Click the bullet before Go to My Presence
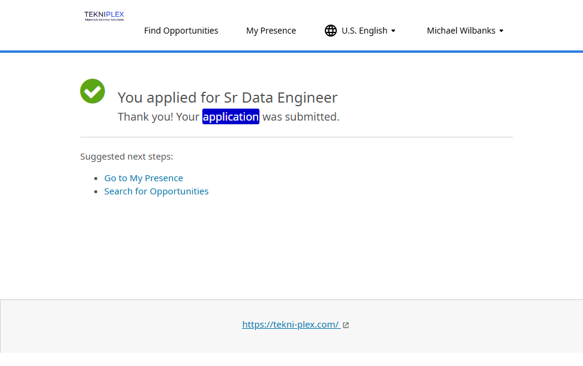583x366 pixels. click(x=96, y=178)
